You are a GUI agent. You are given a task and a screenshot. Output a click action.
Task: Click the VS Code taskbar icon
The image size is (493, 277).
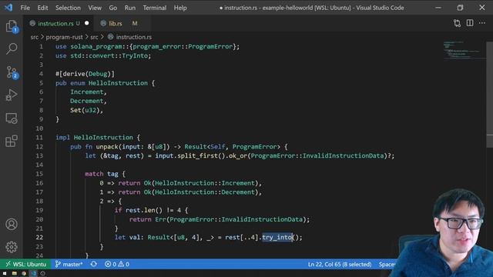(x=33, y=274)
